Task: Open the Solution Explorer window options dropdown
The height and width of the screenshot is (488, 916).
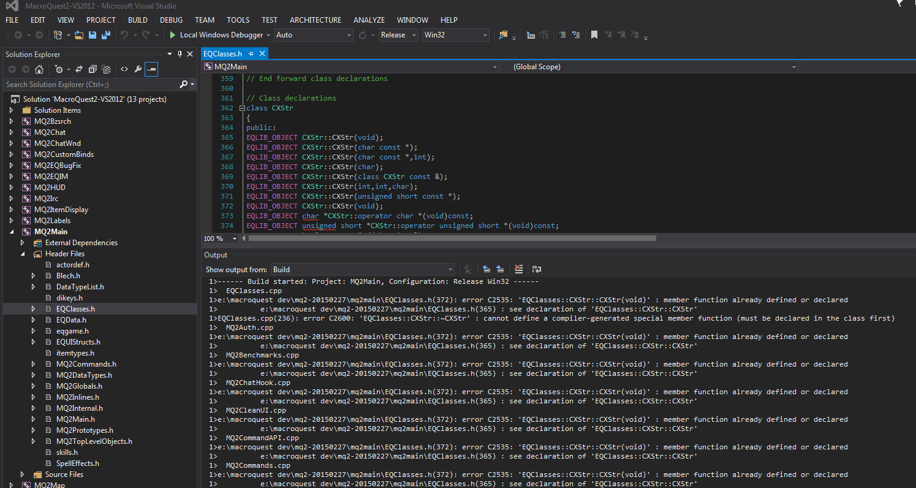Action: tap(170, 54)
